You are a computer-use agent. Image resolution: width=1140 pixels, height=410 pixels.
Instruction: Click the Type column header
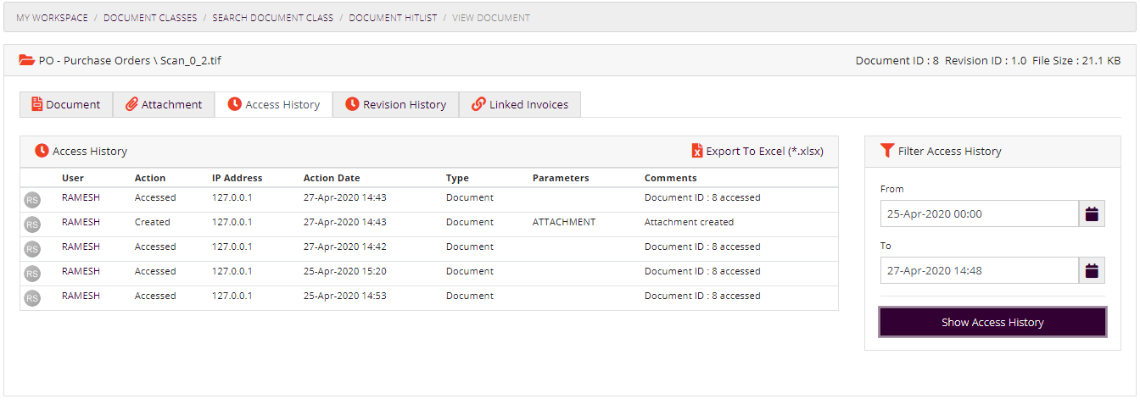point(457,178)
